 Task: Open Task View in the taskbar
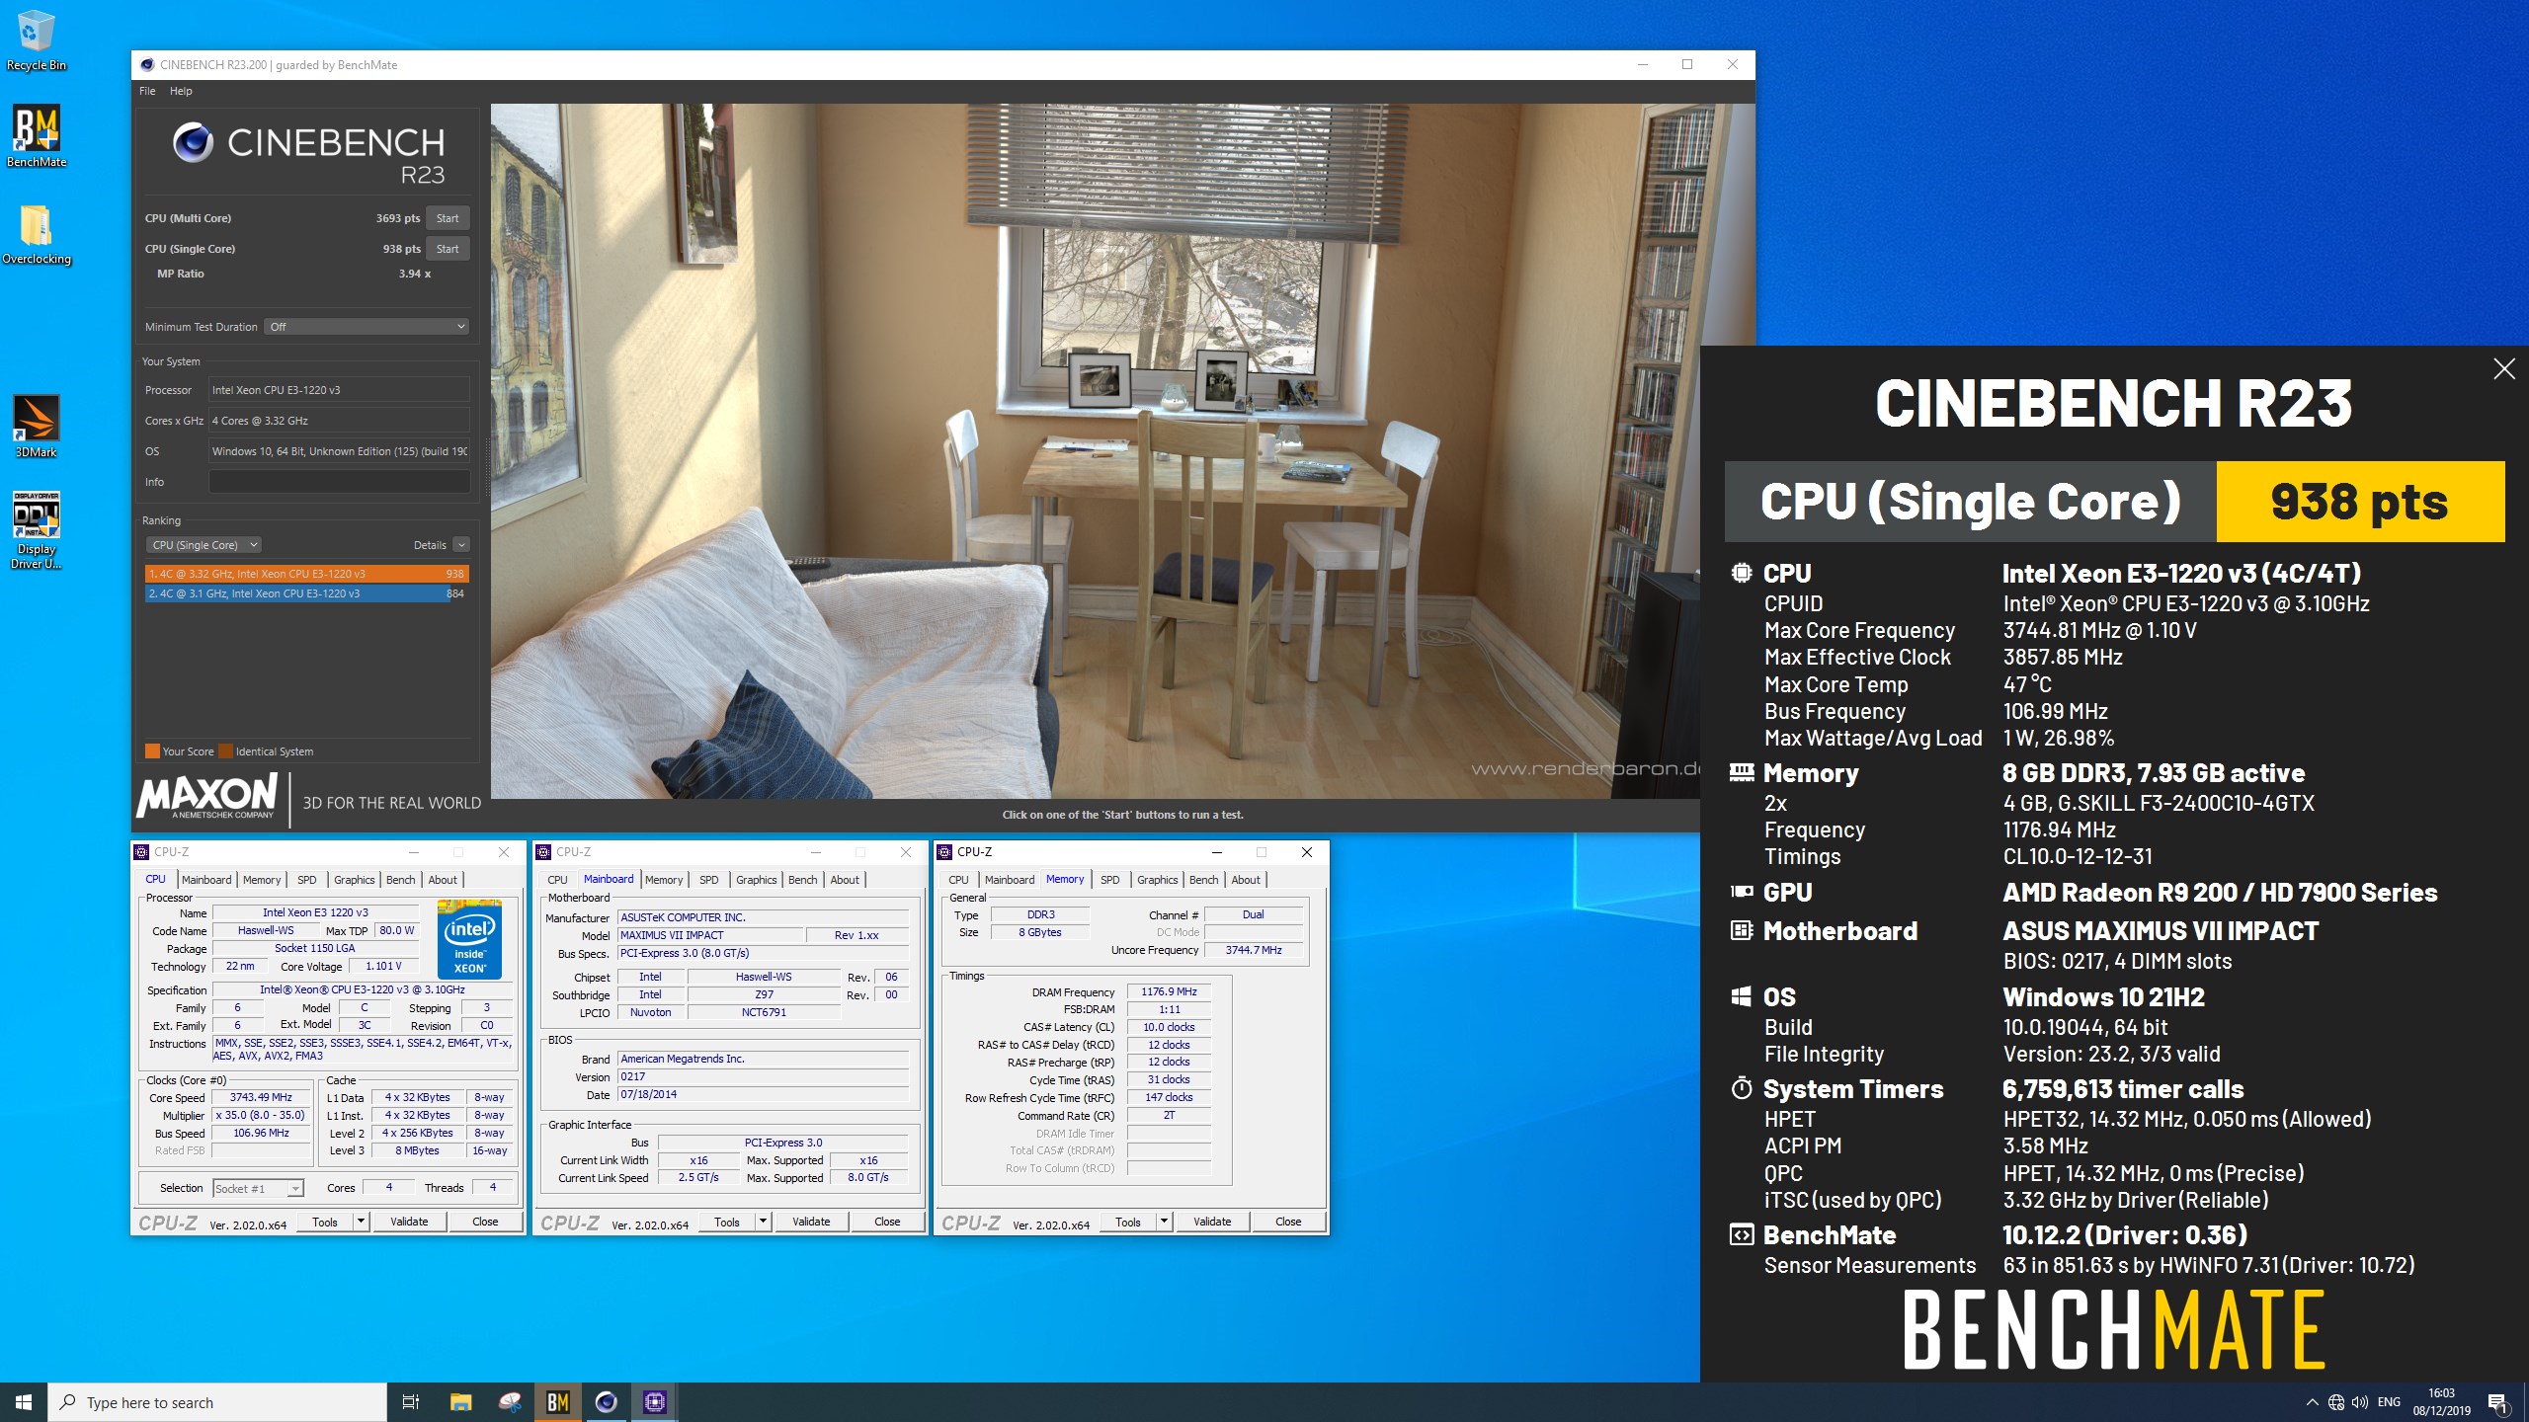pos(411,1402)
